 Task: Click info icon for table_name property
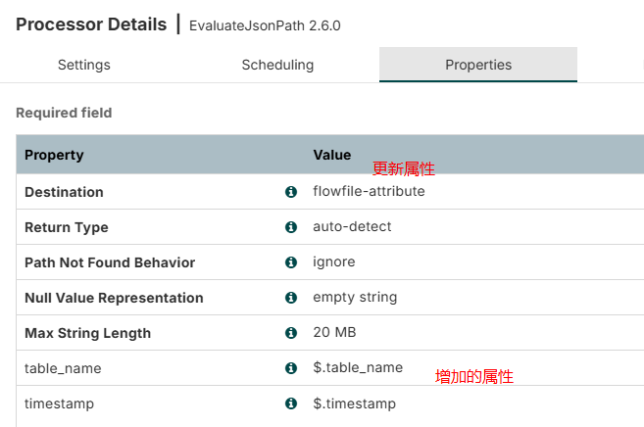click(x=290, y=368)
